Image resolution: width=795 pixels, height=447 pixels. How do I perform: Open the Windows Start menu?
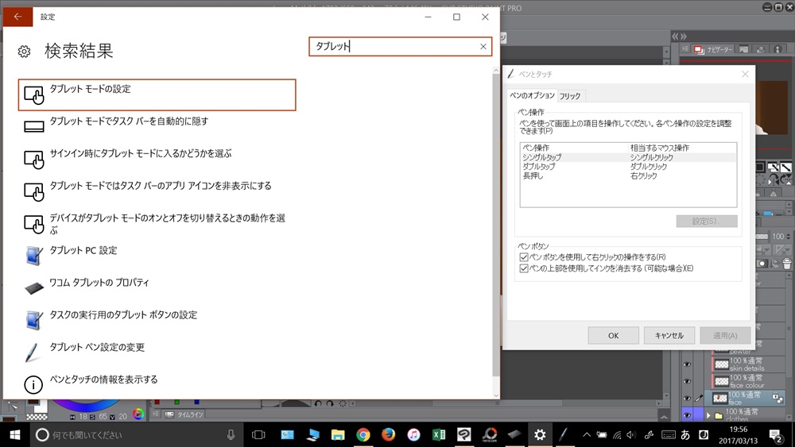click(14, 434)
